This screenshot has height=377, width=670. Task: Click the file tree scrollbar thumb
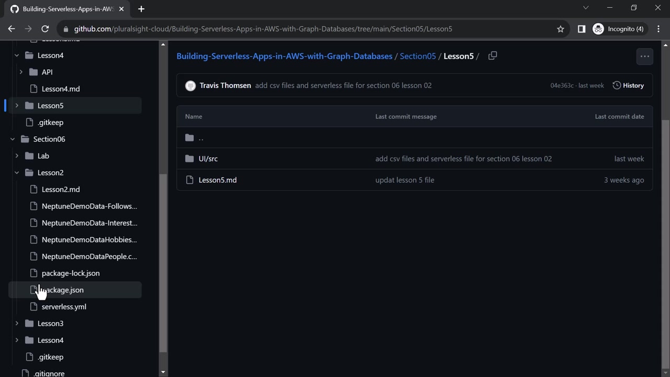(163, 263)
